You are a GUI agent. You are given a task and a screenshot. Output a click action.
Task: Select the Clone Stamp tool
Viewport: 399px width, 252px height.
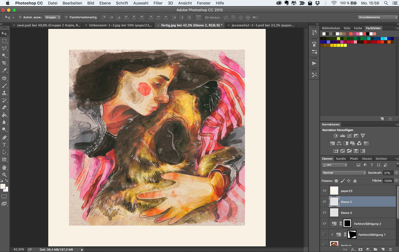(x=4, y=93)
